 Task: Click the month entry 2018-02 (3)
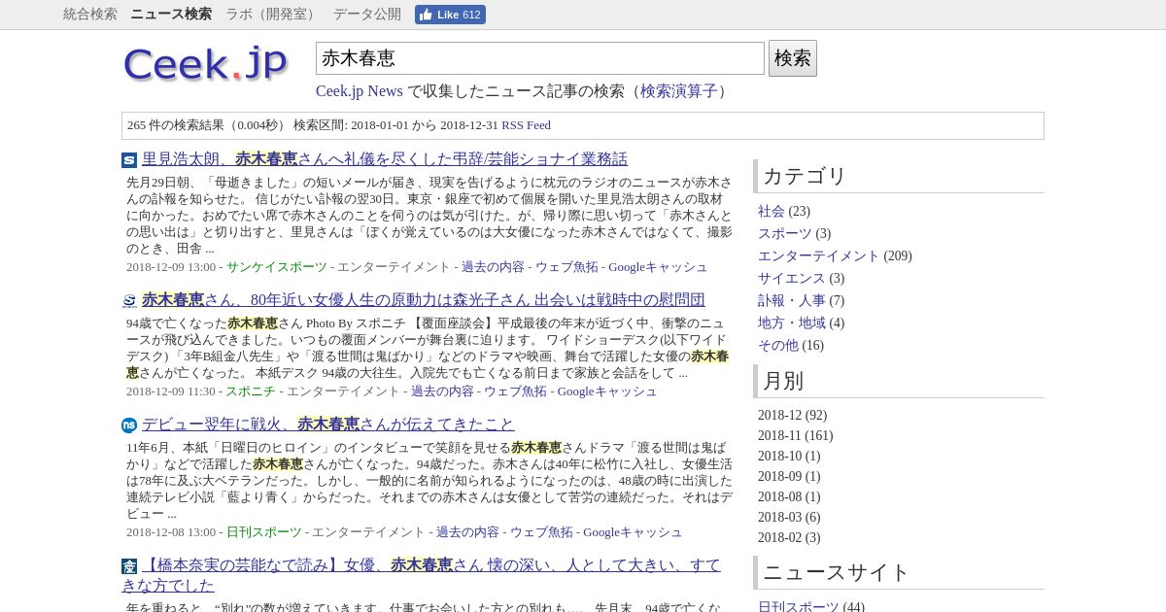coord(789,537)
